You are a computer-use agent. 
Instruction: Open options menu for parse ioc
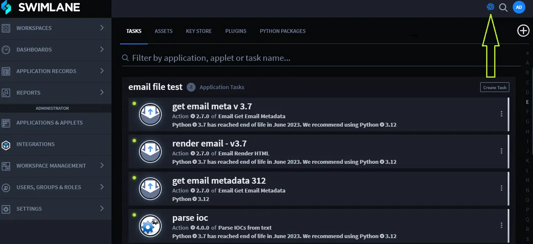click(501, 225)
